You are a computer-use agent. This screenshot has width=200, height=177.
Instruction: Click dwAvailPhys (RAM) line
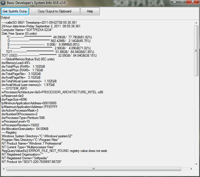[x=22, y=70]
